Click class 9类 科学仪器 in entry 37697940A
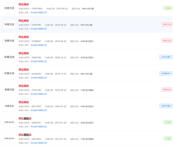 click(x=88, y=9)
